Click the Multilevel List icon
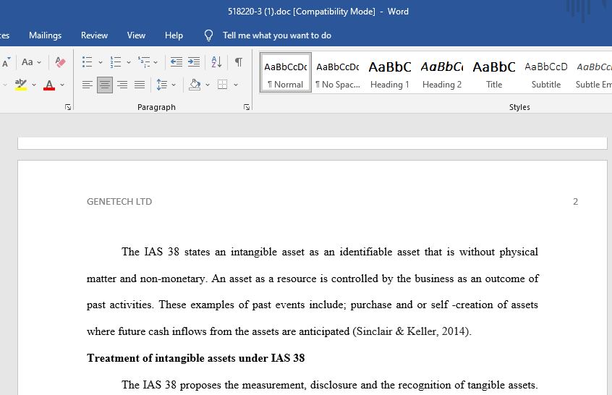Viewport: 612px width, 395px height. [x=144, y=62]
